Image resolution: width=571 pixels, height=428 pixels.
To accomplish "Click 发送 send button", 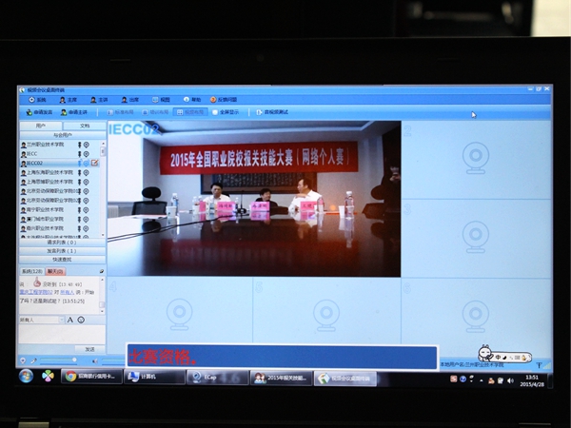I will tap(89, 349).
